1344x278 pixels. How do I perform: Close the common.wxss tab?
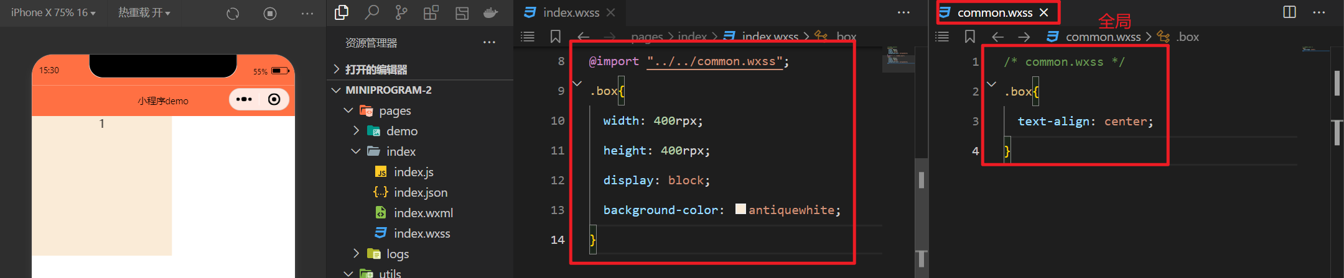[1044, 12]
